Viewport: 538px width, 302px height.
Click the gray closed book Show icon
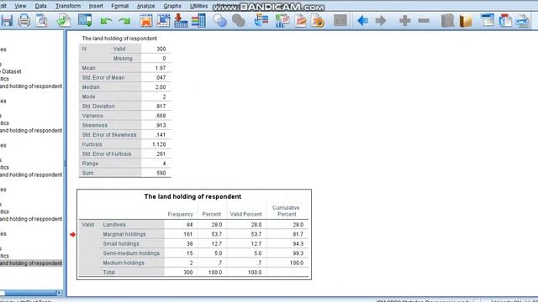coord(447,20)
